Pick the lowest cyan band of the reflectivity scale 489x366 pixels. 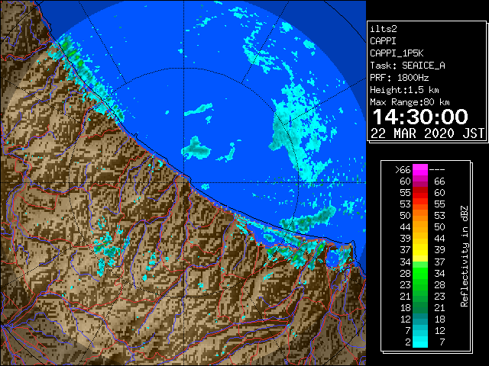click(x=420, y=342)
